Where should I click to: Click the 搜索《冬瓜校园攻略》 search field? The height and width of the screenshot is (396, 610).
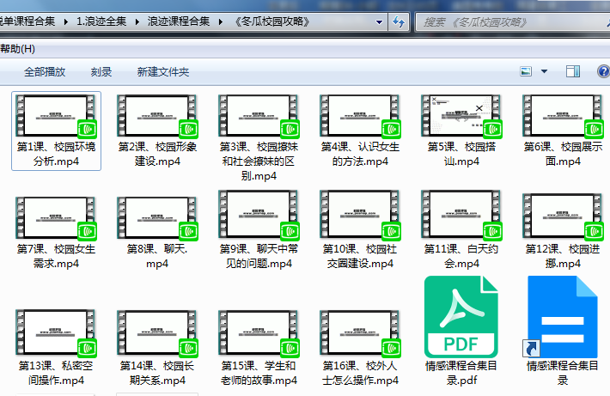513,22
